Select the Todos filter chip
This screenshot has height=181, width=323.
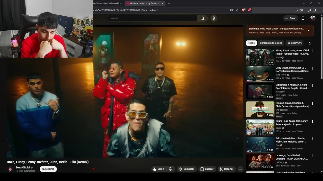tap(251, 43)
